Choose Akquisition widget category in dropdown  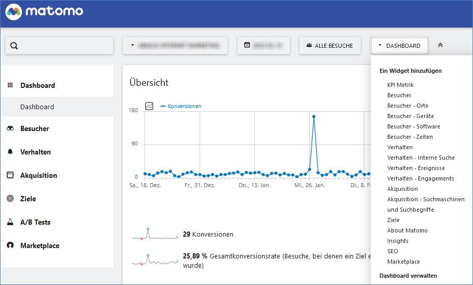[x=402, y=189]
